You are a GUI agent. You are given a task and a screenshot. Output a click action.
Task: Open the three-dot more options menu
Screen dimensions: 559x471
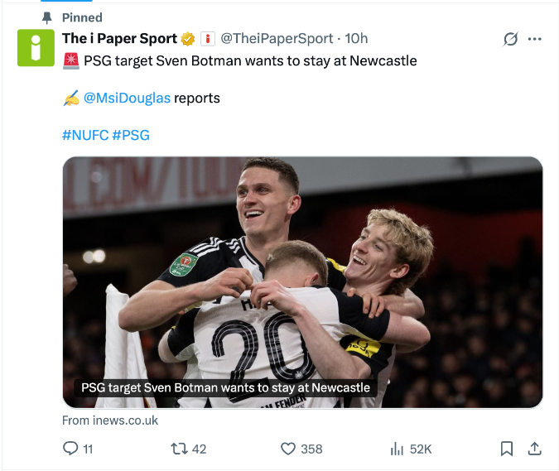(x=535, y=39)
